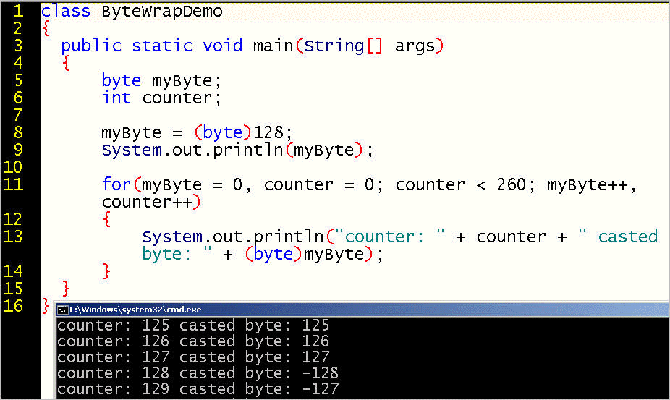Click the closing brace on line 14

[x=106, y=271]
